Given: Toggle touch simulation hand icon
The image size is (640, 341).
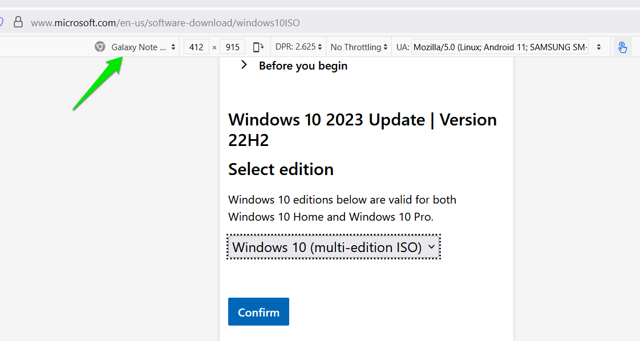Looking at the screenshot, I should click(x=622, y=47).
